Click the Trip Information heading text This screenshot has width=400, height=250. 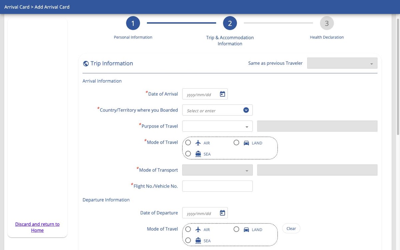pyautogui.click(x=112, y=63)
